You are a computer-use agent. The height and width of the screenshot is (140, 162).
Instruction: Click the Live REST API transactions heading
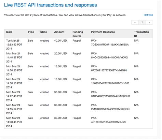point(51,5)
